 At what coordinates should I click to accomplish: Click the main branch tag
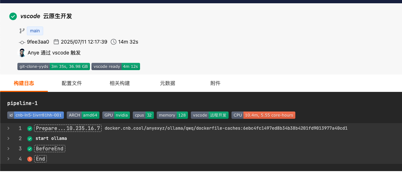coord(35,31)
